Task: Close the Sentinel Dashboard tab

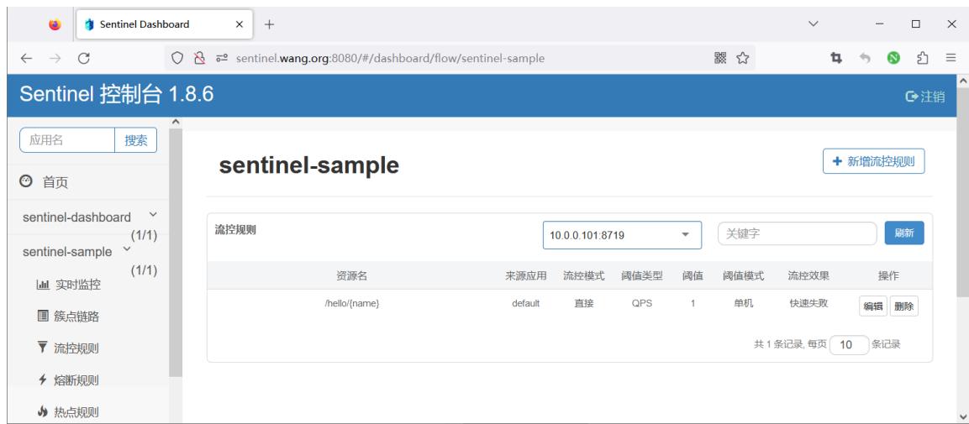Action: (x=240, y=24)
